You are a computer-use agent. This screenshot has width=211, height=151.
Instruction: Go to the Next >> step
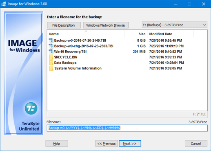130,144
